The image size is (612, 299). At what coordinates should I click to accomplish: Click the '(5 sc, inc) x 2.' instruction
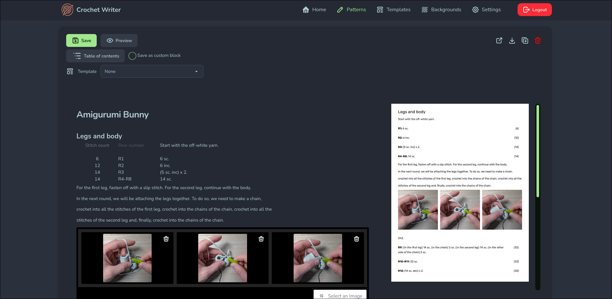173,172
